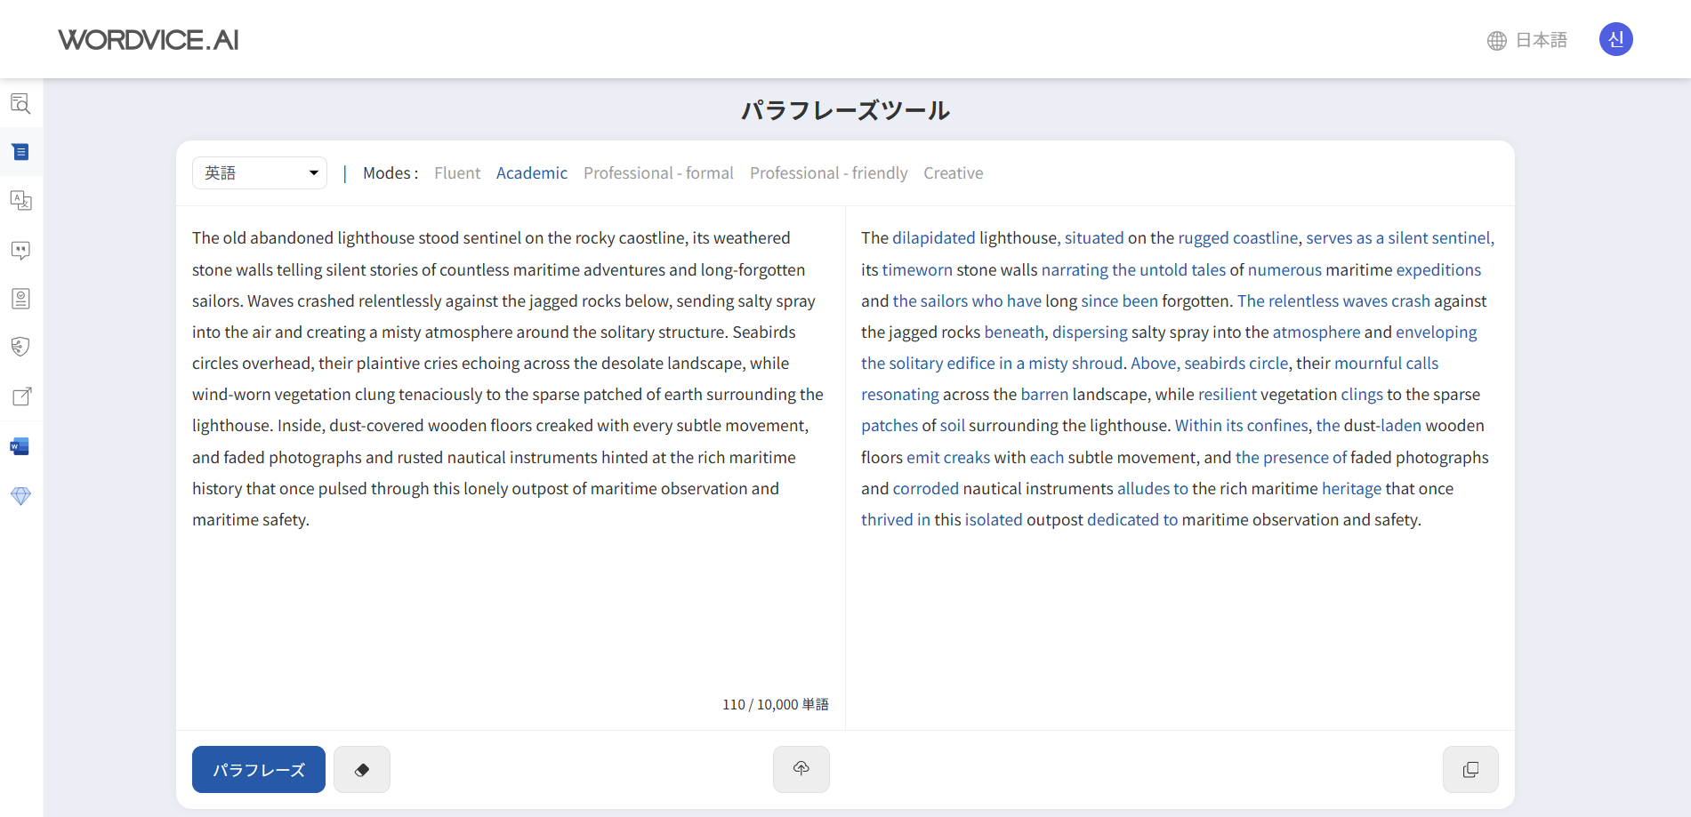The width and height of the screenshot is (1691, 817).
Task: Click the external link sidebar icon
Action: (x=20, y=396)
